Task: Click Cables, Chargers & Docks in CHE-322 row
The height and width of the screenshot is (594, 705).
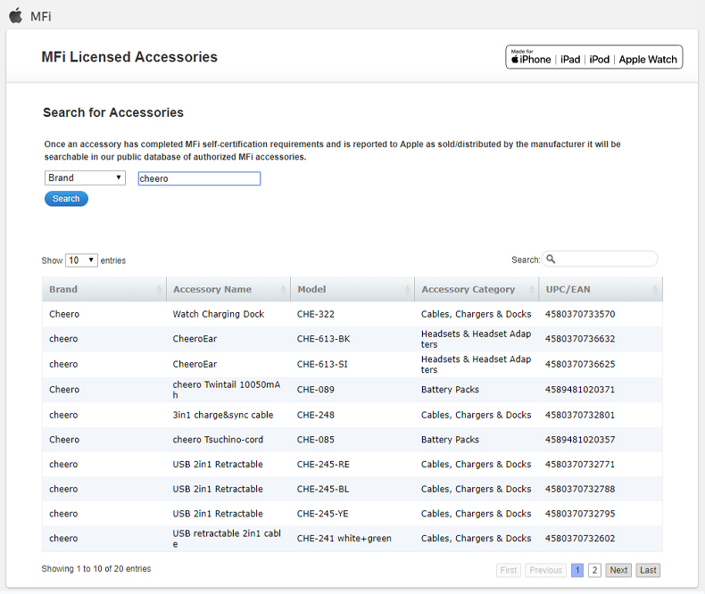Action: click(477, 314)
